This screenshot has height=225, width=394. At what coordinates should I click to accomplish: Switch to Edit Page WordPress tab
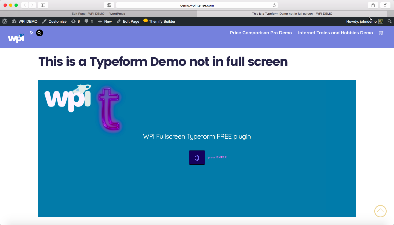coord(98,14)
